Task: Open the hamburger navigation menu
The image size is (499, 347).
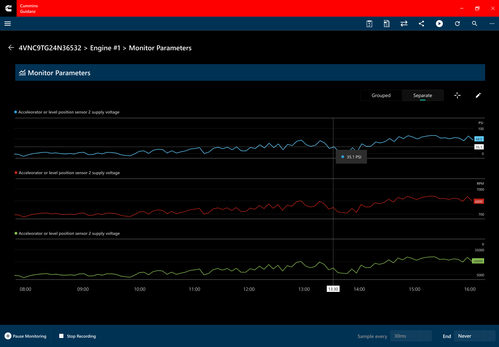Action: click(8, 24)
